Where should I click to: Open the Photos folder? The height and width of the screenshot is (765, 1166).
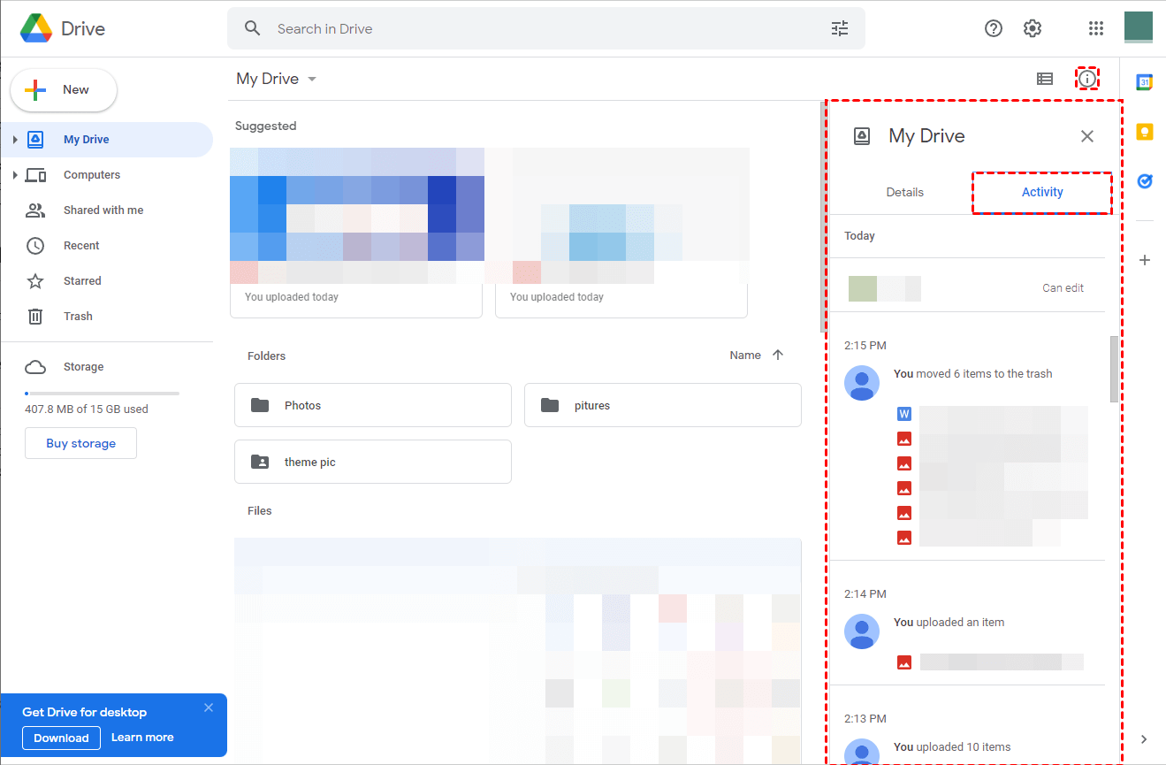point(373,405)
